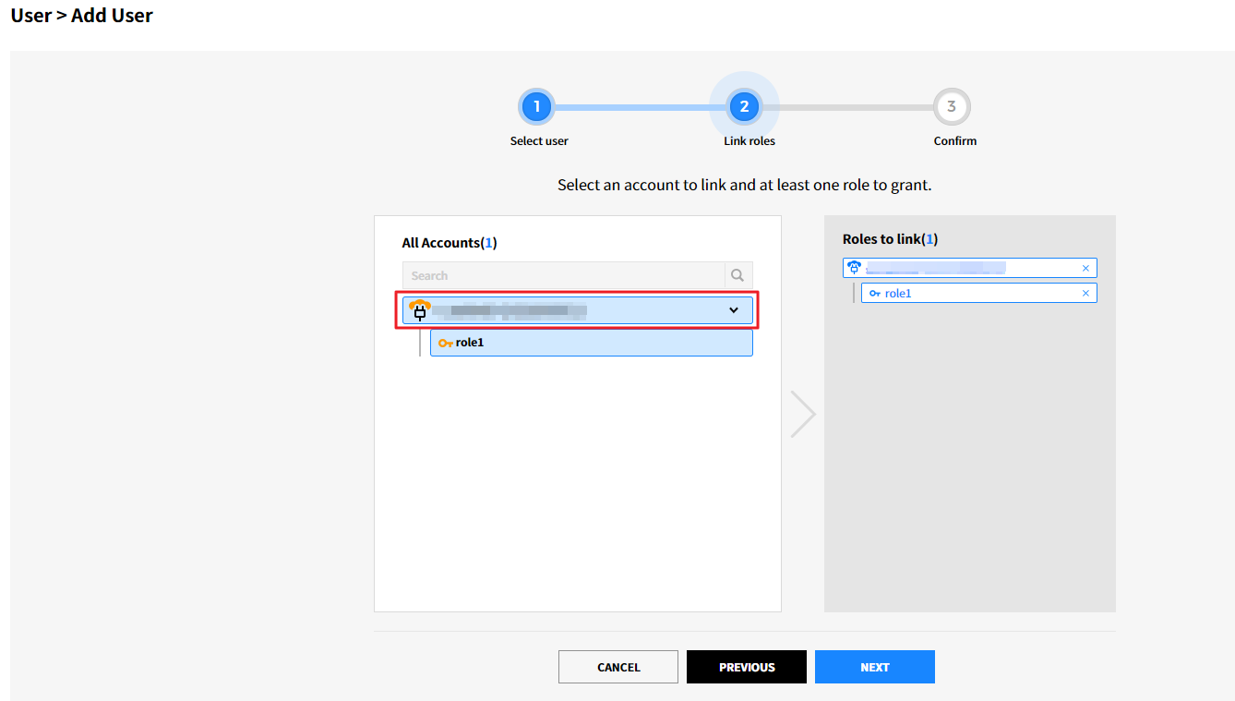Viewport: 1235px width, 701px height.
Task: Click the account icon in Roles to link
Action: tap(854, 268)
